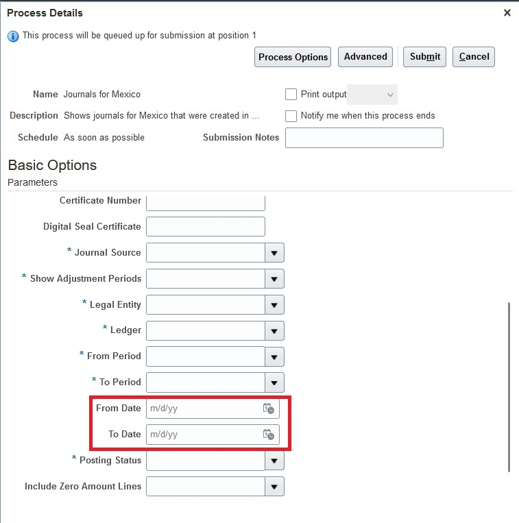The height and width of the screenshot is (523, 519).
Task: Click the Process Options button
Action: pos(293,57)
